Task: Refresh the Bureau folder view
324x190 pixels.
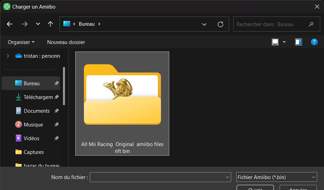Action: (x=220, y=24)
